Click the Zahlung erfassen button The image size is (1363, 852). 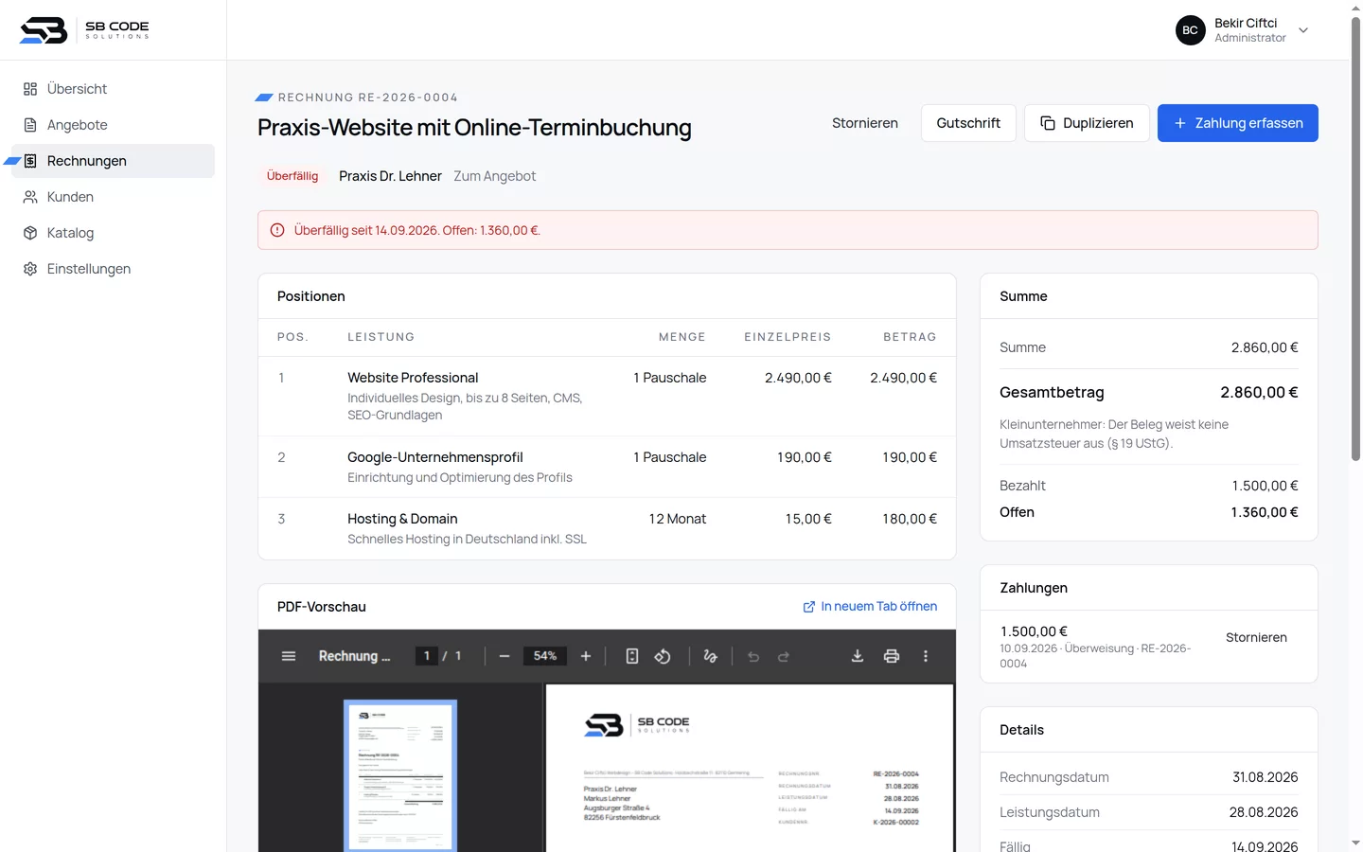click(x=1238, y=123)
